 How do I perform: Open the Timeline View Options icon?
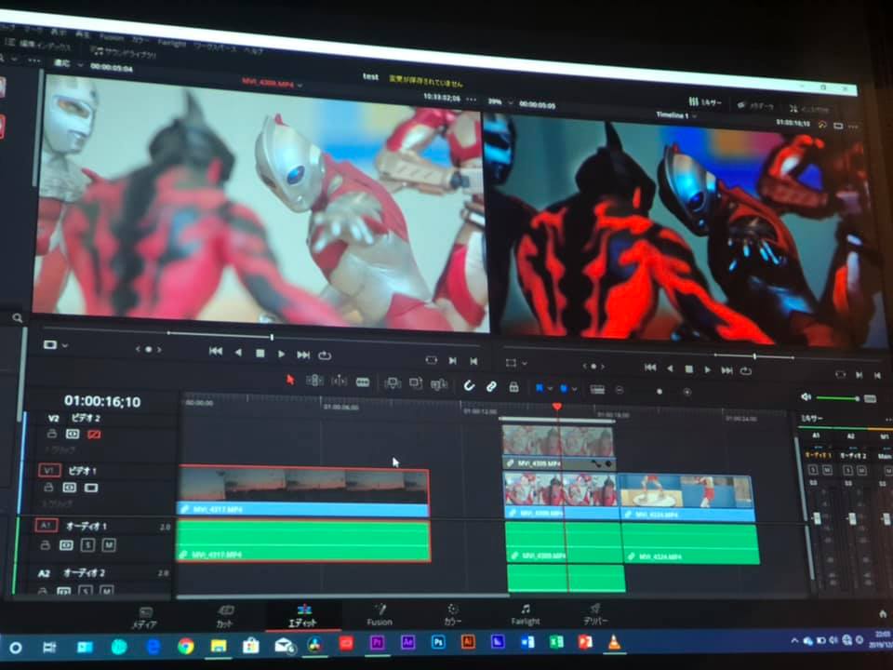[597, 390]
